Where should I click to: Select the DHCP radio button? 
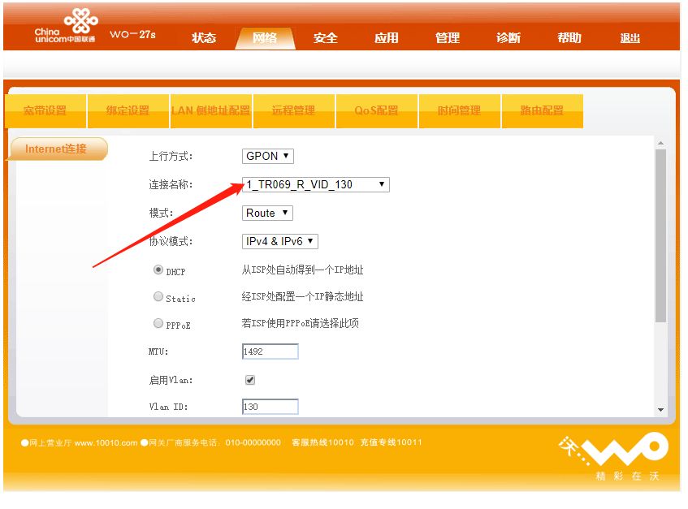[158, 270]
